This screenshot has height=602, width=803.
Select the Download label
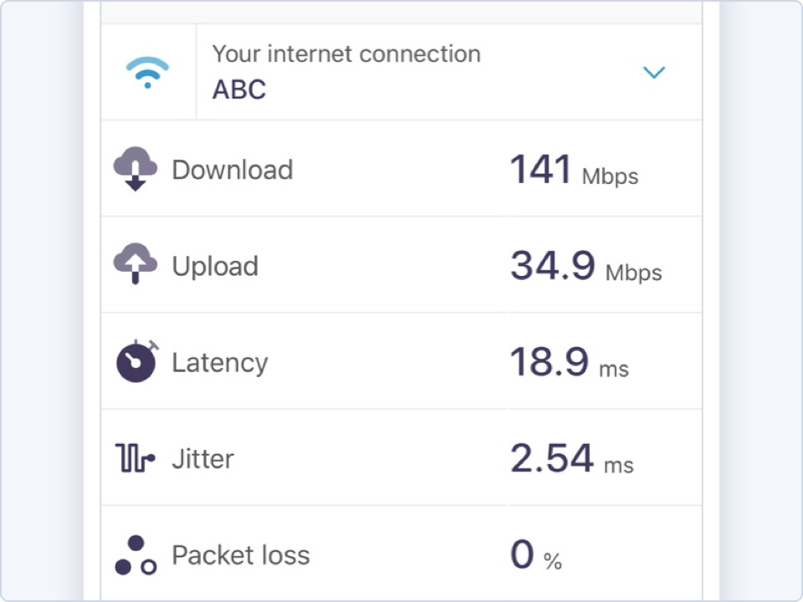(233, 170)
